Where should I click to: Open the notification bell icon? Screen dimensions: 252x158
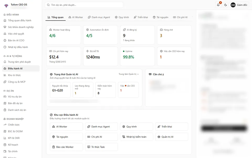218,5
